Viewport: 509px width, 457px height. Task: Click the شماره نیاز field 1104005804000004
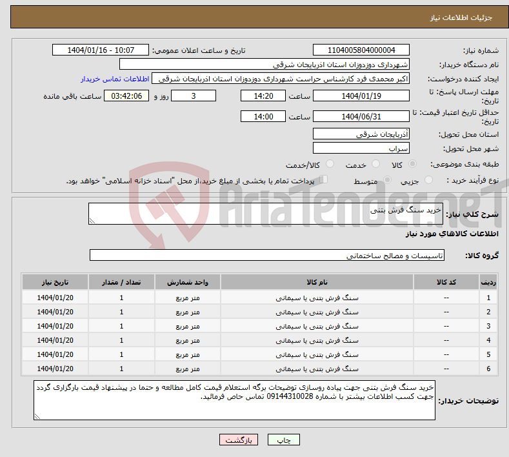361,50
